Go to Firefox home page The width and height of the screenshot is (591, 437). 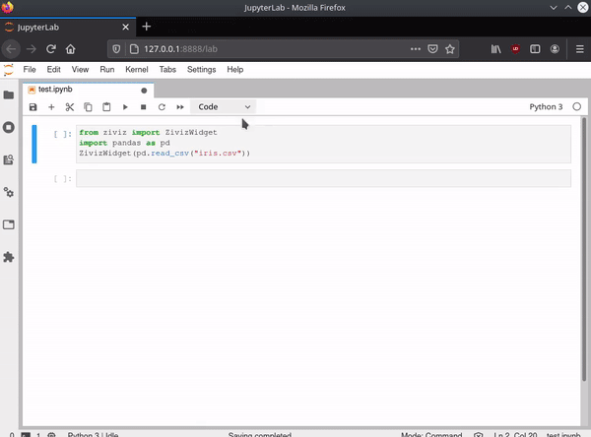pos(71,49)
